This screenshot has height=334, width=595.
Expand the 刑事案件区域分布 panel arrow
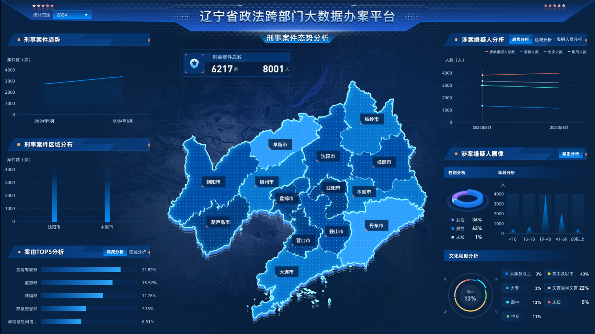coord(149,145)
